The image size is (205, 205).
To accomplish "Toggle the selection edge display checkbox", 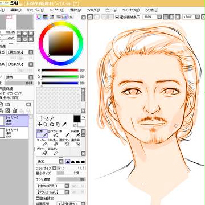I will pyautogui.click(x=117, y=17).
